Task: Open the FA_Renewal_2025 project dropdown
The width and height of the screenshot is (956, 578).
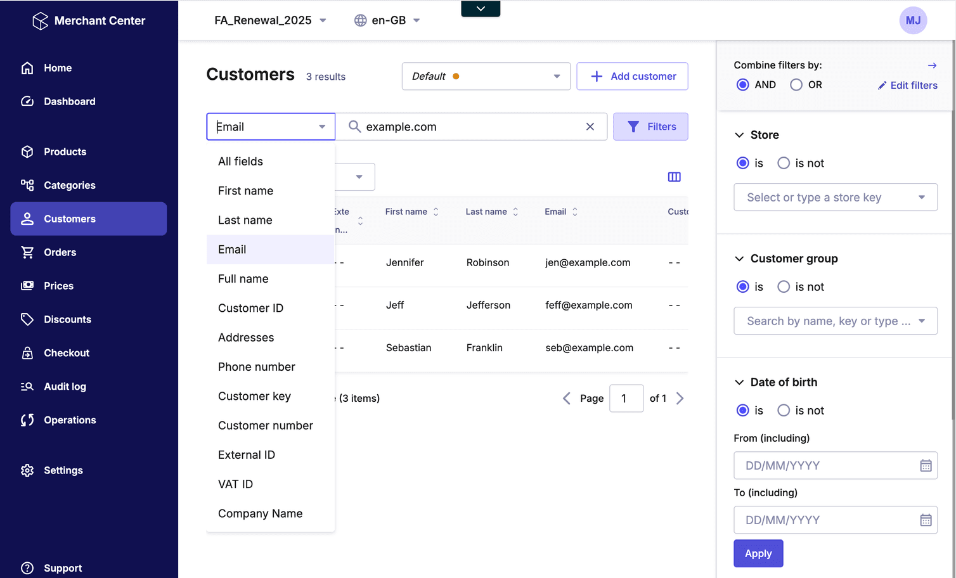Action: 271,20
